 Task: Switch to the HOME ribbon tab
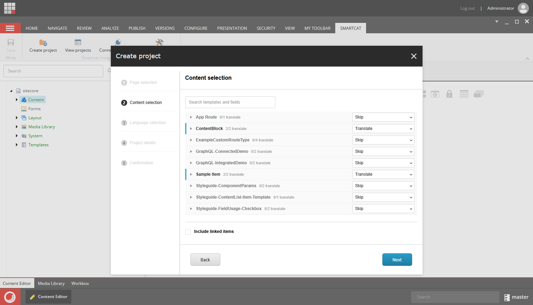tap(32, 28)
